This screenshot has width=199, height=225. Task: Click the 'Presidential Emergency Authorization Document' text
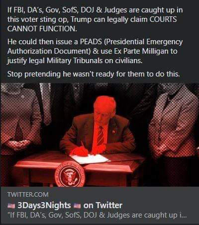point(95,47)
